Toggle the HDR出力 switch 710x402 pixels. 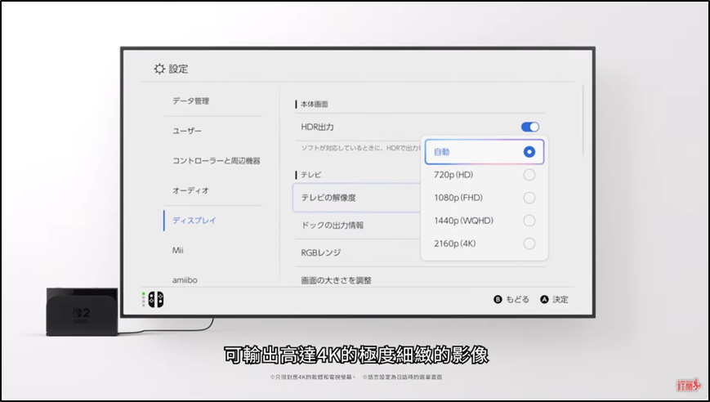(x=529, y=127)
